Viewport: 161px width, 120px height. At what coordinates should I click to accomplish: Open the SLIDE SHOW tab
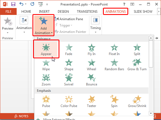pos(143,11)
